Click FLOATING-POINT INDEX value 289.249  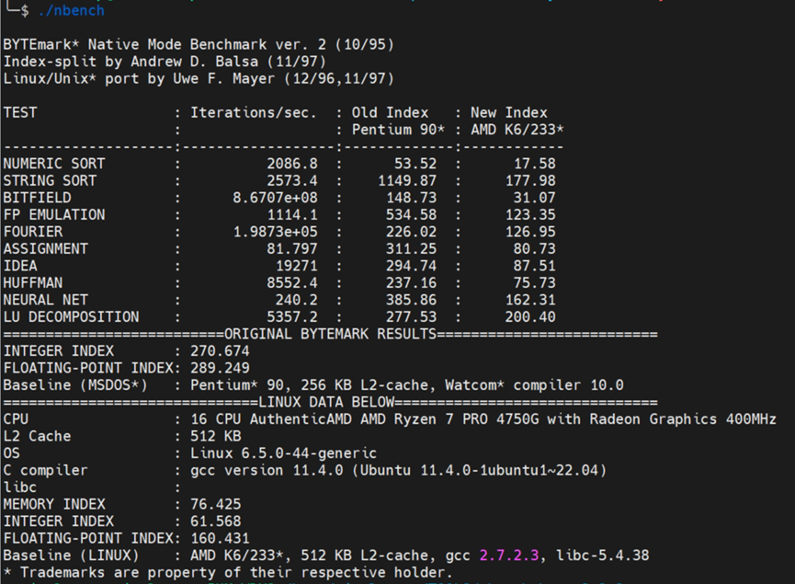pyautogui.click(x=220, y=369)
